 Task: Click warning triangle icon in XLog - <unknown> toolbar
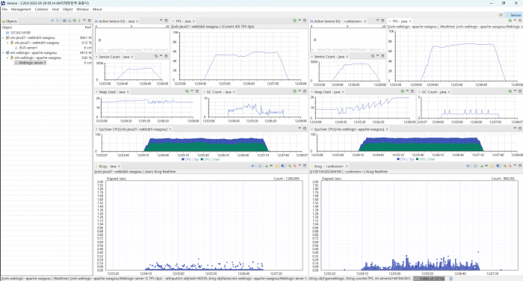click(492, 166)
